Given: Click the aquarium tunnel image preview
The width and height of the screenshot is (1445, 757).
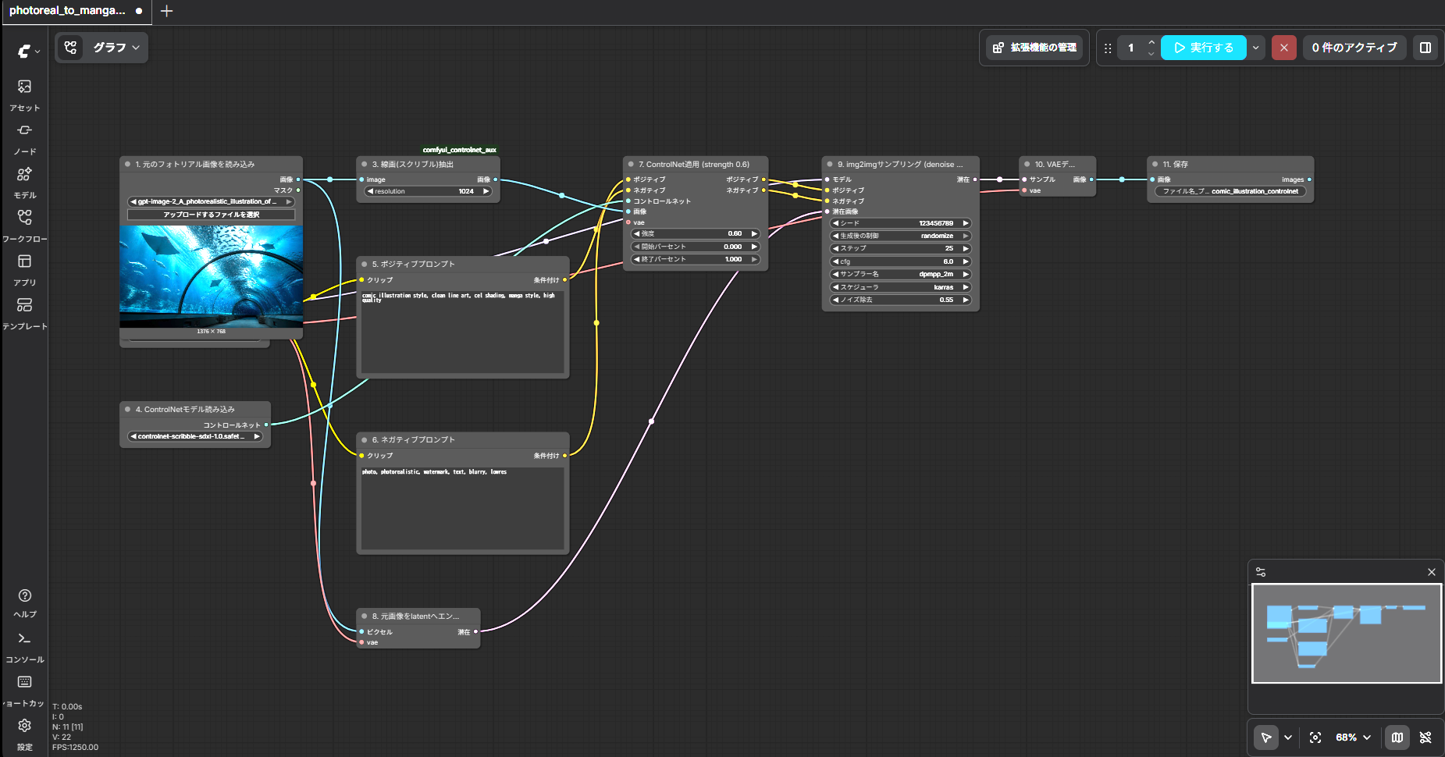Looking at the screenshot, I should (x=211, y=276).
